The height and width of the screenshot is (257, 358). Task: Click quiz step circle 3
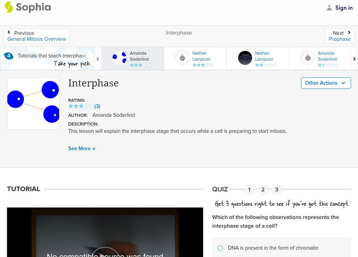(277, 190)
